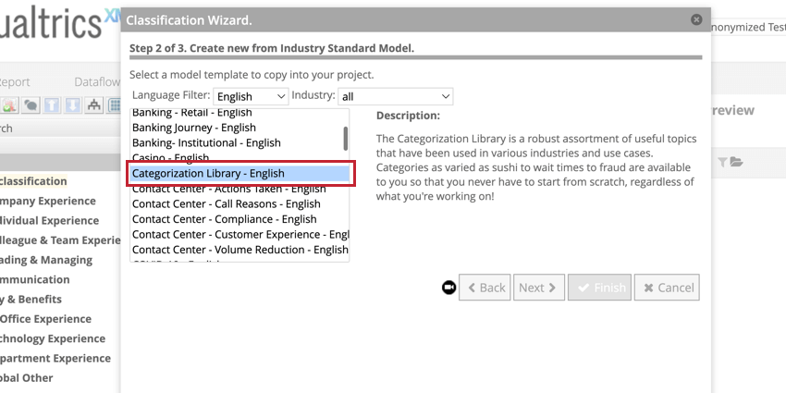This screenshot has height=393, width=786.
Task: Select Contact Center - Compliance - English template
Action: click(225, 219)
